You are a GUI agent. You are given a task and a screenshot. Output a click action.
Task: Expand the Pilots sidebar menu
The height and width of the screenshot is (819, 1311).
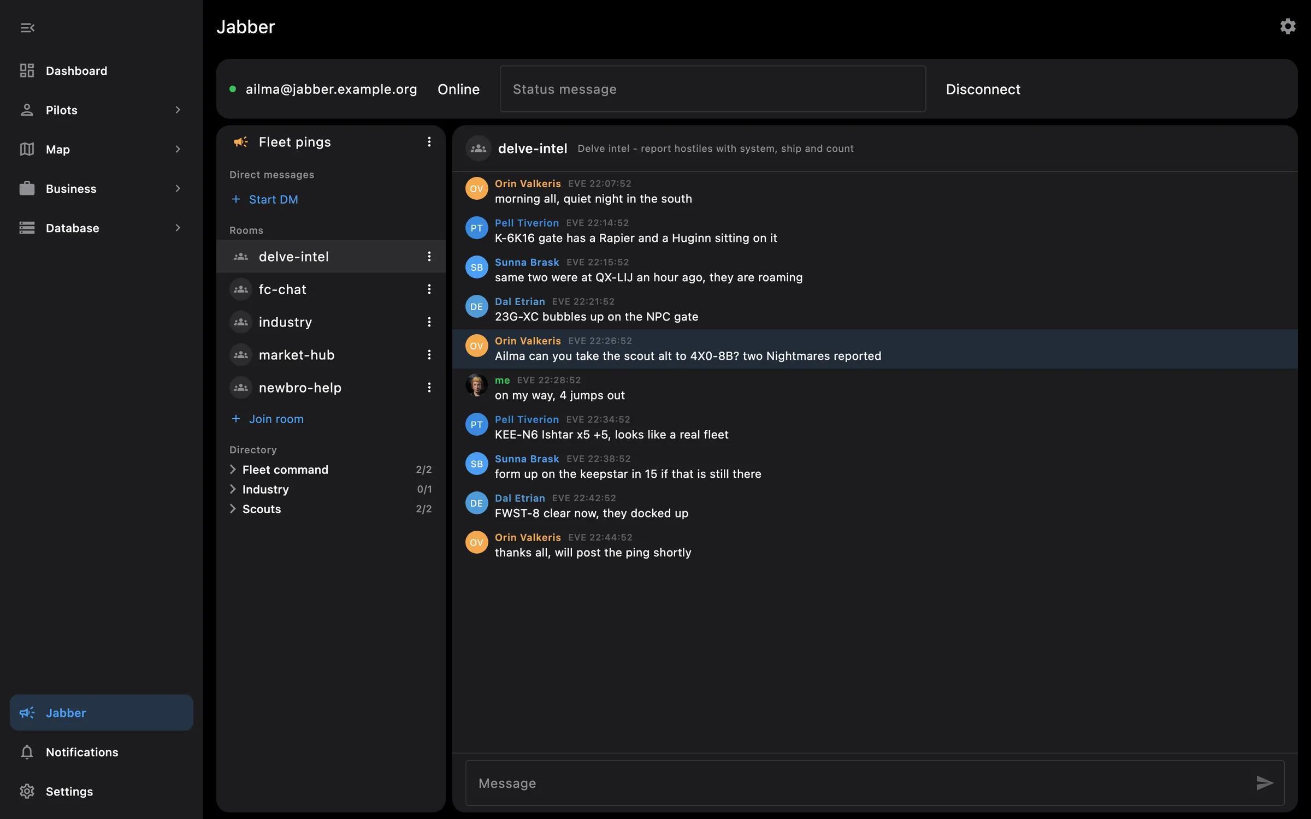click(102, 110)
